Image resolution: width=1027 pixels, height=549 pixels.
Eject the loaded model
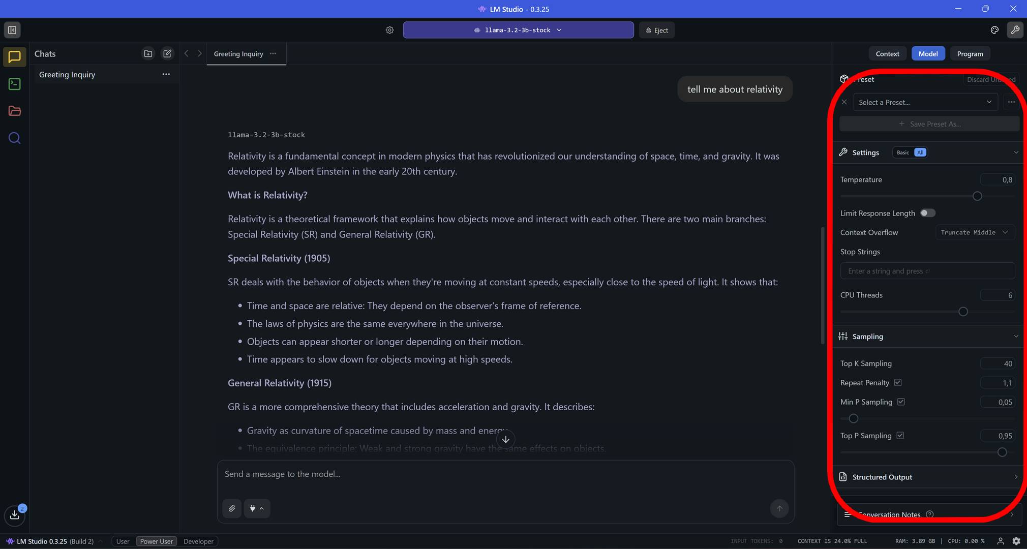point(657,30)
